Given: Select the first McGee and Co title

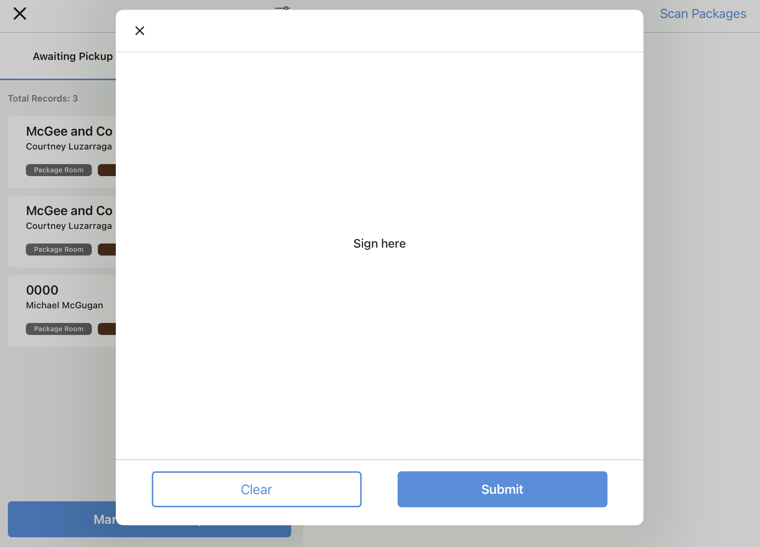Looking at the screenshot, I should (69, 132).
